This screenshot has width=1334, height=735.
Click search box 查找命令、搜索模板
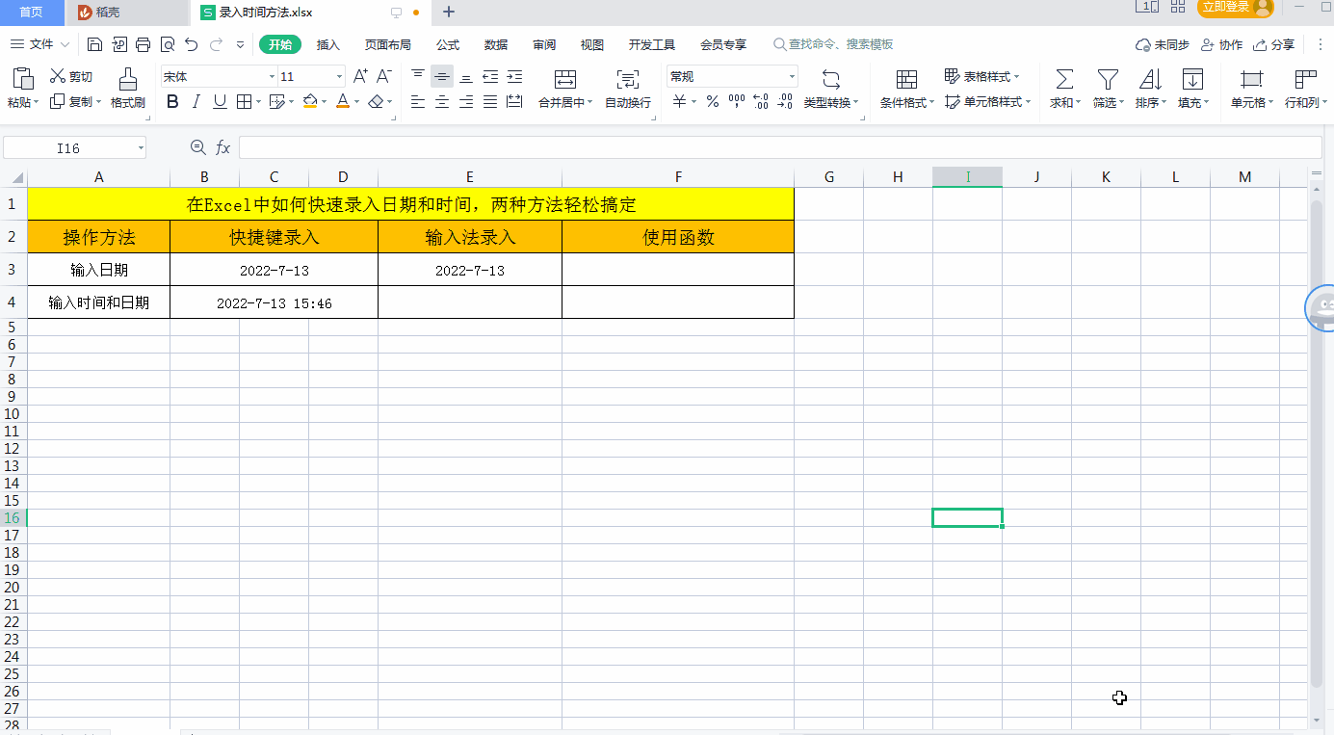[x=834, y=44]
